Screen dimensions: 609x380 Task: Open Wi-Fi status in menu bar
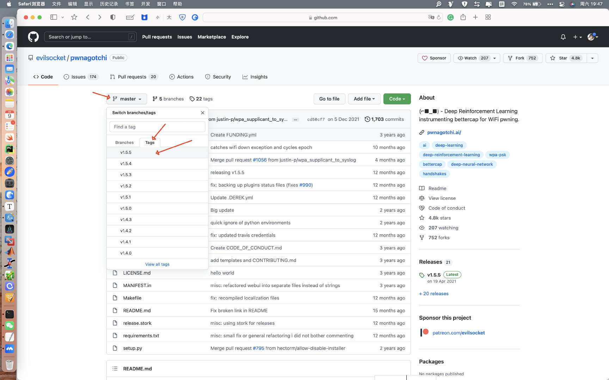pos(514,4)
